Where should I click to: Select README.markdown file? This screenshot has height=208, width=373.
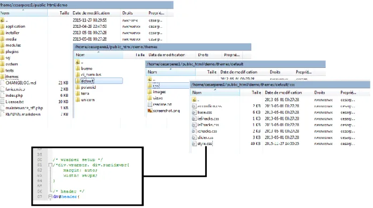click(x=23, y=114)
